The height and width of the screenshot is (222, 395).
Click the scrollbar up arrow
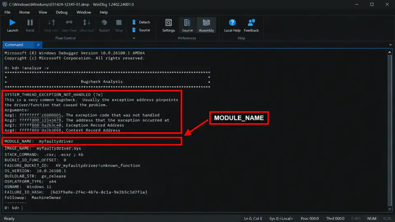coord(390,52)
